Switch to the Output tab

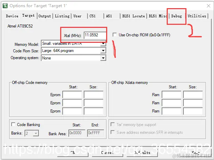pyautogui.click(x=45, y=16)
